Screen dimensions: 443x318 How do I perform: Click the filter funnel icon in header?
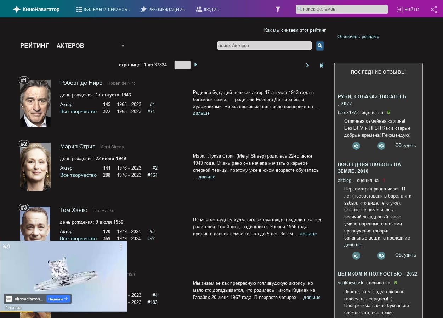click(x=278, y=10)
